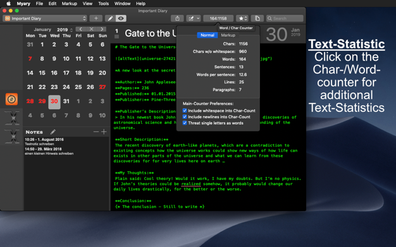
Task: Go to previous month arrow
Action: 80,29
